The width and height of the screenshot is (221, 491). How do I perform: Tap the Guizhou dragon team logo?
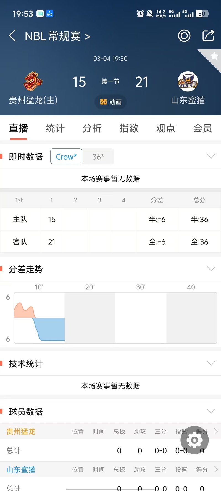pyautogui.click(x=33, y=81)
